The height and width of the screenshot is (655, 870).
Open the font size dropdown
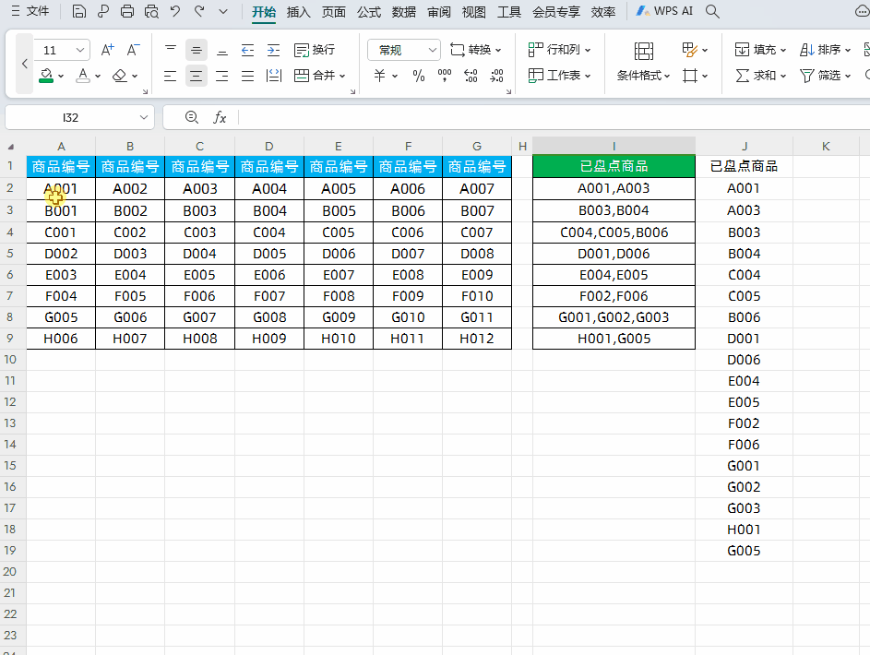80,50
